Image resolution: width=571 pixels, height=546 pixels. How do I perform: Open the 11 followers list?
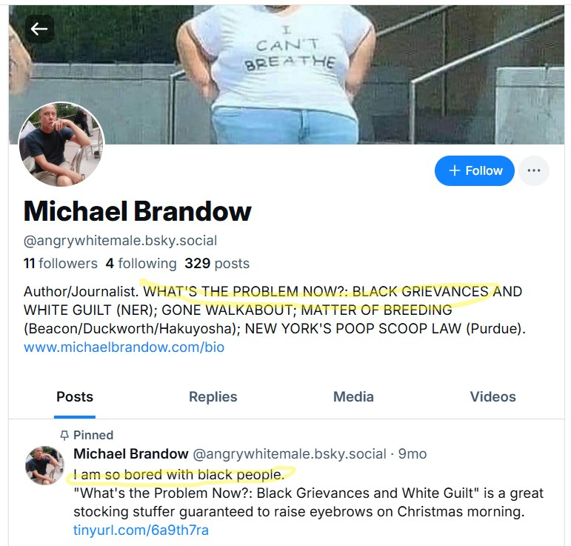pyautogui.click(x=61, y=263)
